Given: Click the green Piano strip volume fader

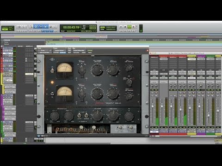Looking at the screenshot, I should [x=209, y=115].
